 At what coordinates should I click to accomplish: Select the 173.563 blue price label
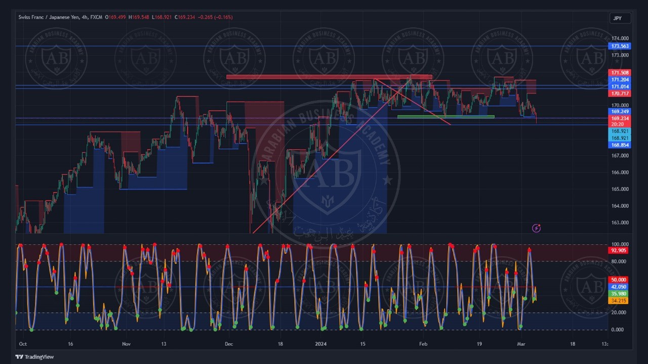620,46
